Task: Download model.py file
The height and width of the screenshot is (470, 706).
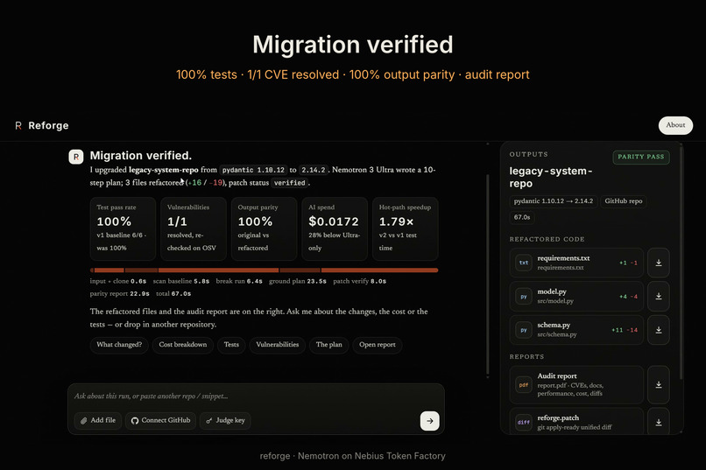Action: [659, 297]
